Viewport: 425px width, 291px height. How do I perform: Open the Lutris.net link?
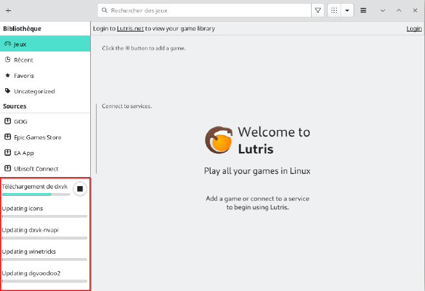131,28
